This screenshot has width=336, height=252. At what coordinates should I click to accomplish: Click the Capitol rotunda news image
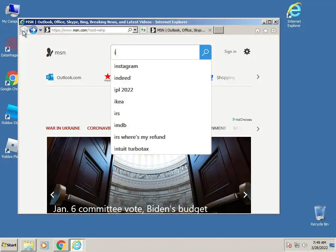[x=149, y=175]
